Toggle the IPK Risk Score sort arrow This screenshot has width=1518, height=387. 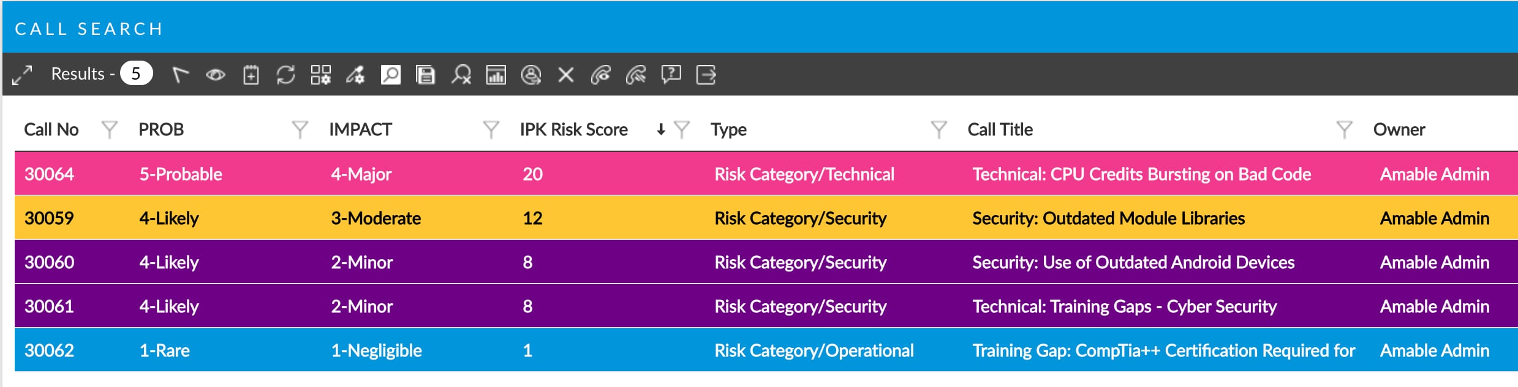click(x=660, y=129)
